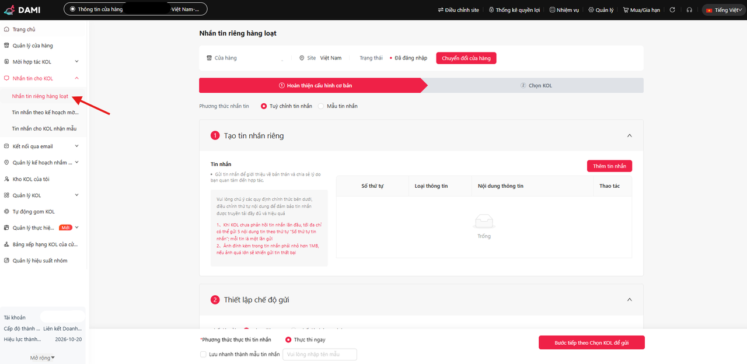The height and width of the screenshot is (364, 747).
Task: Click the refresh icon in top bar
Action: click(x=672, y=10)
